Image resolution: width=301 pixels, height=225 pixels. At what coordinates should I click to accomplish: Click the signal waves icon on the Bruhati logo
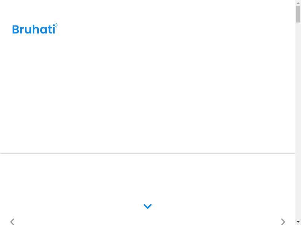click(x=55, y=25)
